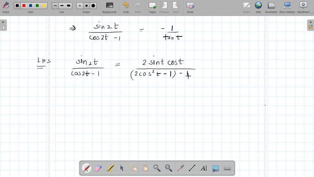Choose the Capture part of screen tool
Screen dimensions: 314x177
[215, 168]
